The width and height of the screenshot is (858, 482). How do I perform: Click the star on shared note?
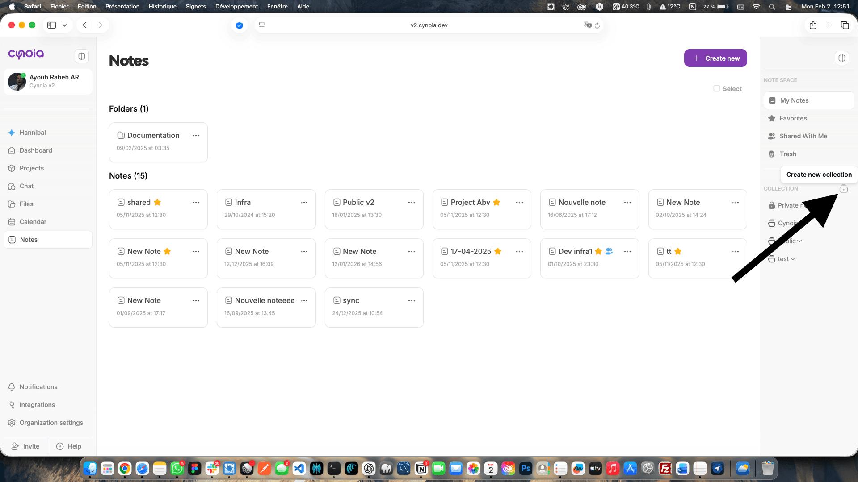(x=157, y=202)
